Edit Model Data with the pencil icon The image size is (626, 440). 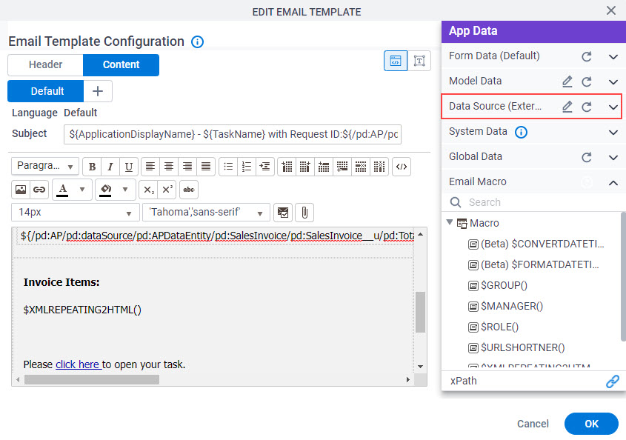coord(567,81)
